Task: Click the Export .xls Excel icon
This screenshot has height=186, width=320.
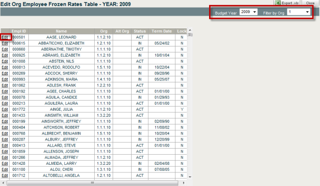Action: (277, 3)
